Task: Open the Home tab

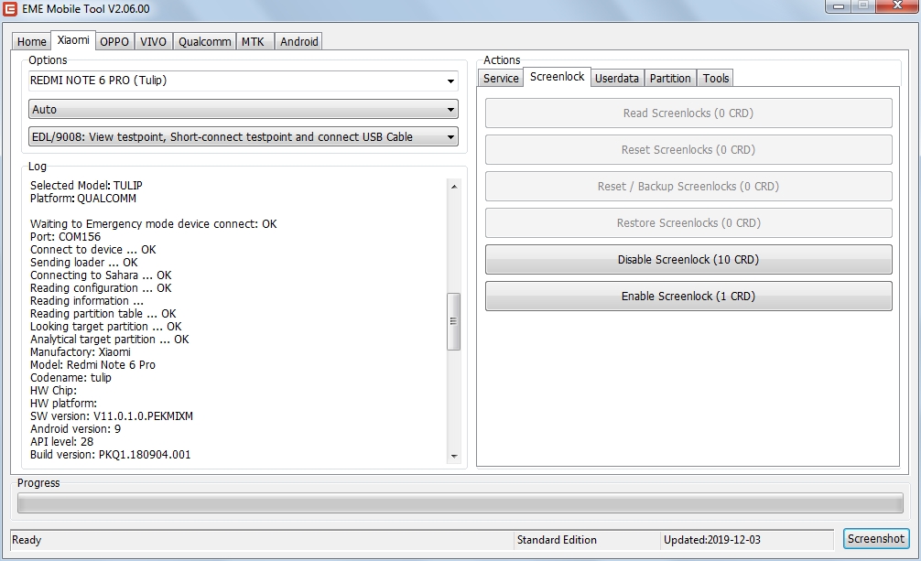Action: (x=32, y=42)
